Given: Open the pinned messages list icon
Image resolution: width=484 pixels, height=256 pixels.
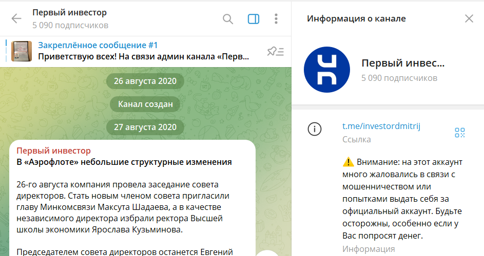Looking at the screenshot, I should pos(275,51).
